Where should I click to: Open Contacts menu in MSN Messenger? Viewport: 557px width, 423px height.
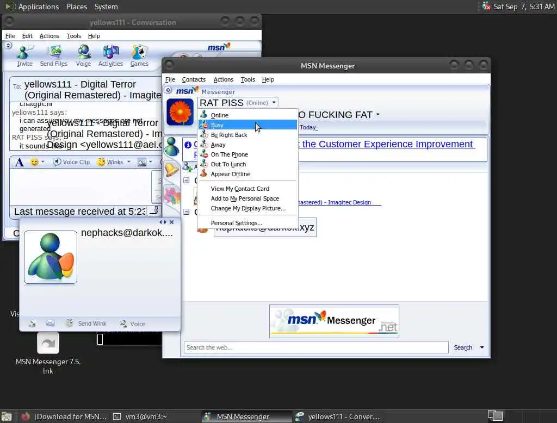(x=194, y=79)
